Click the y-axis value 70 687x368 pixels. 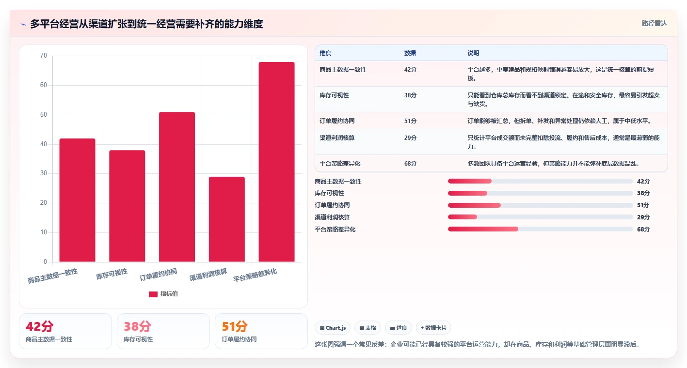click(44, 56)
